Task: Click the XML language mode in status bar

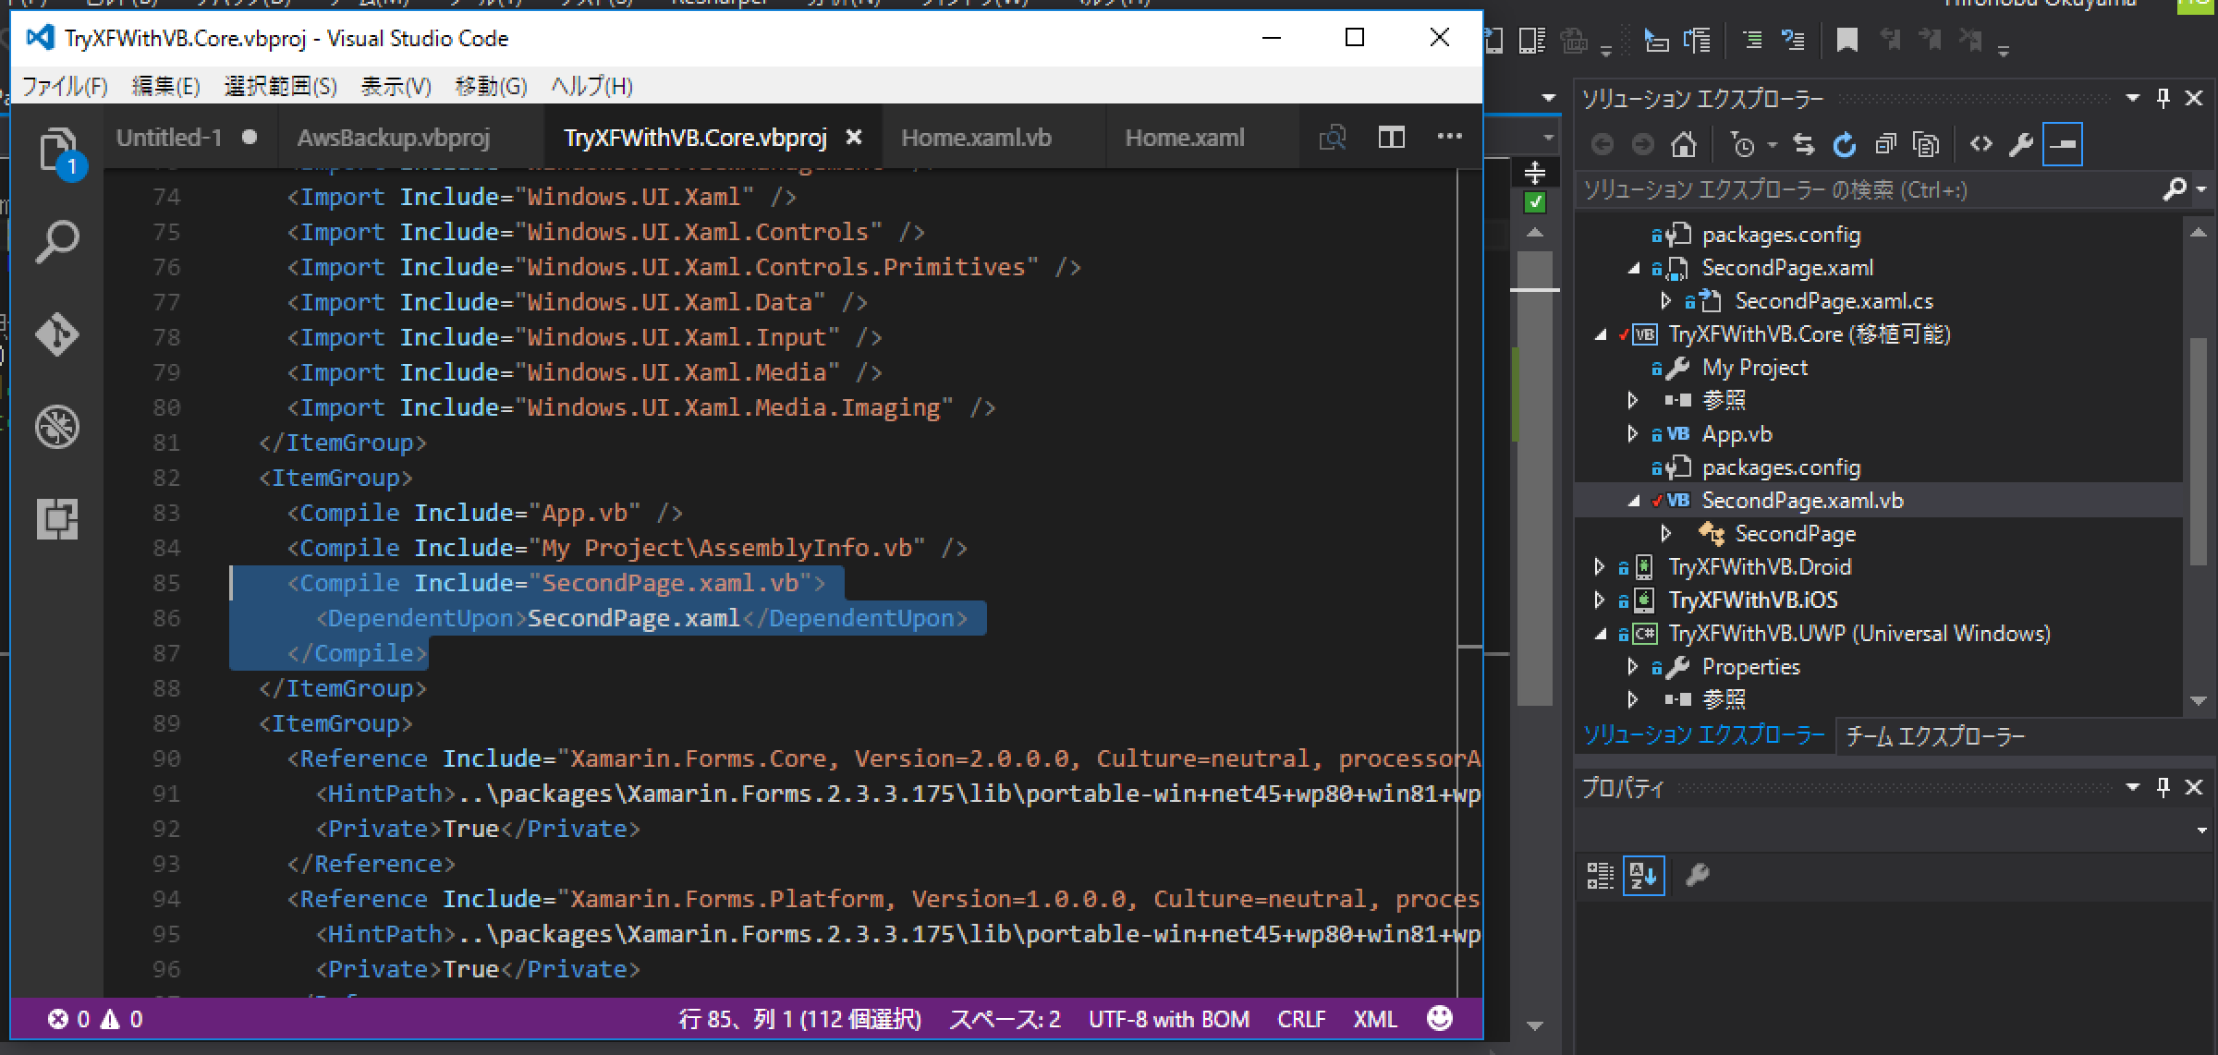Action: 1375,1019
